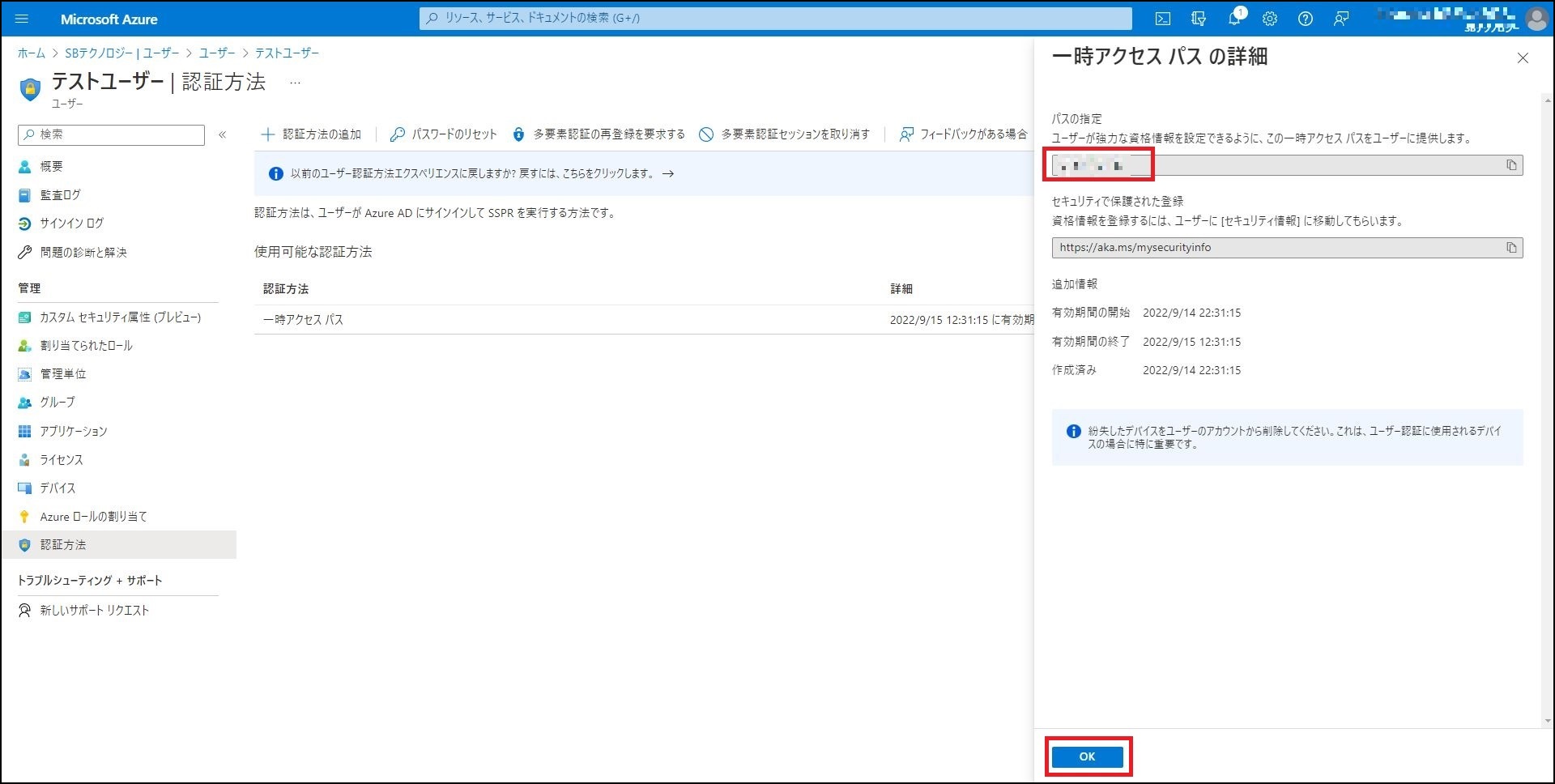Click 多要素認証セッションを取り消す

point(785,134)
